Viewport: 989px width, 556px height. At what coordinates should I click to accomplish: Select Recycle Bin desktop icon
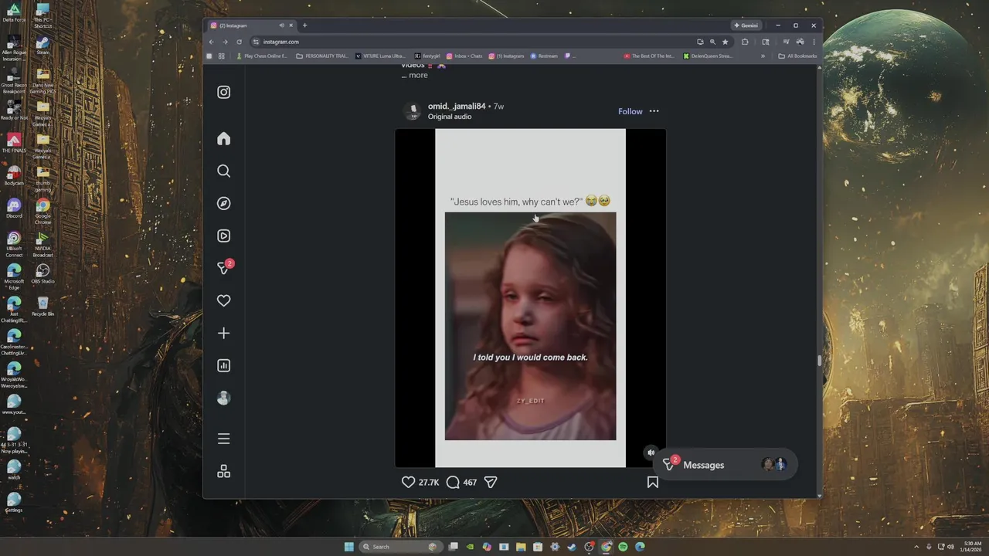[42, 307]
